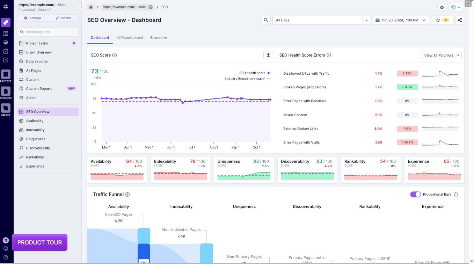Open Uniqueness report in the sidebar

point(48,139)
